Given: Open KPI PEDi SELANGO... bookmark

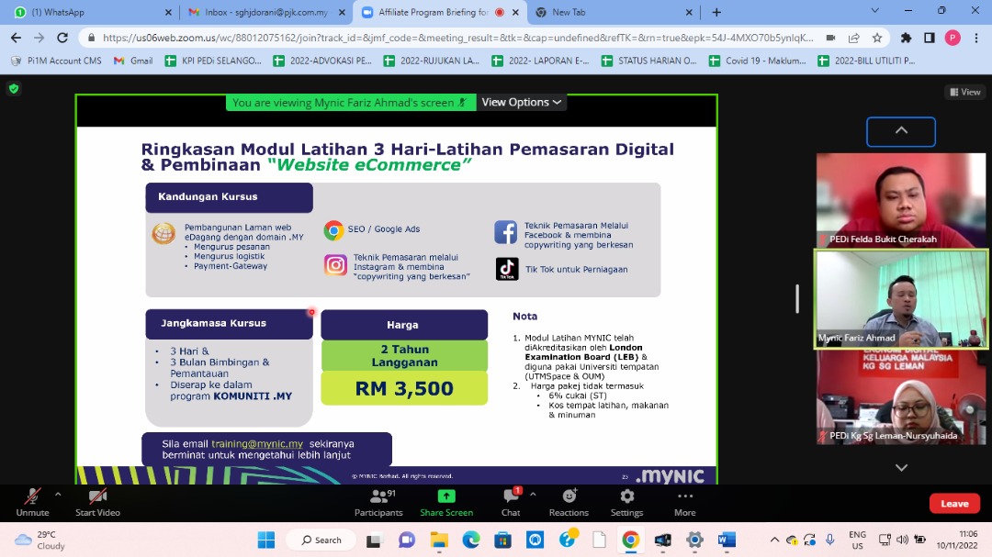Looking at the screenshot, I should (x=213, y=61).
